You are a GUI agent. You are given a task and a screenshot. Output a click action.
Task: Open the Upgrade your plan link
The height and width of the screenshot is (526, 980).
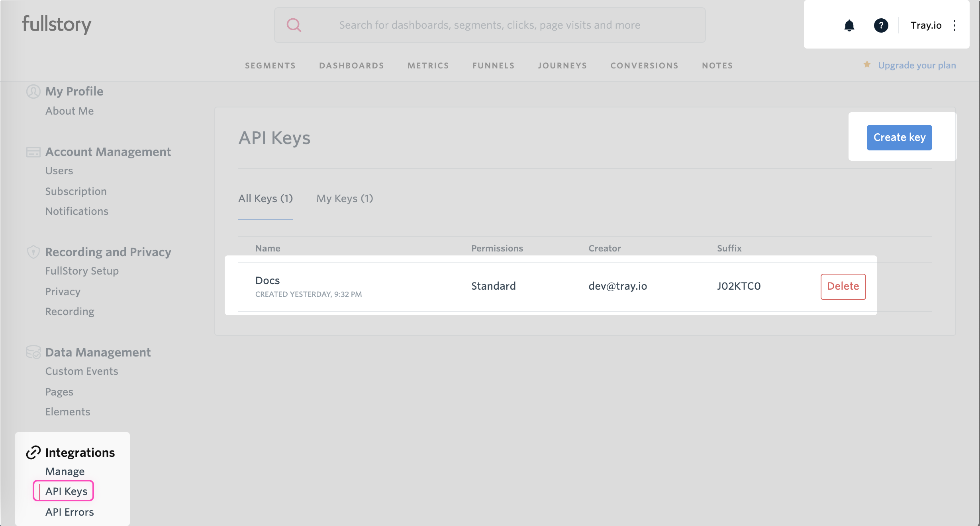(x=917, y=65)
